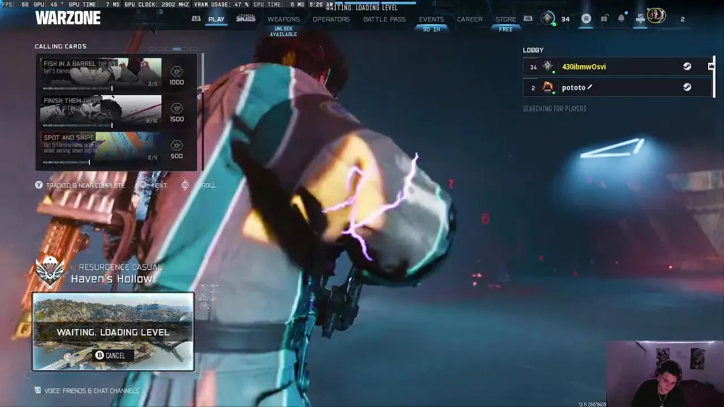Click the Haven's Hollow map title
The width and height of the screenshot is (724, 407).
click(111, 279)
